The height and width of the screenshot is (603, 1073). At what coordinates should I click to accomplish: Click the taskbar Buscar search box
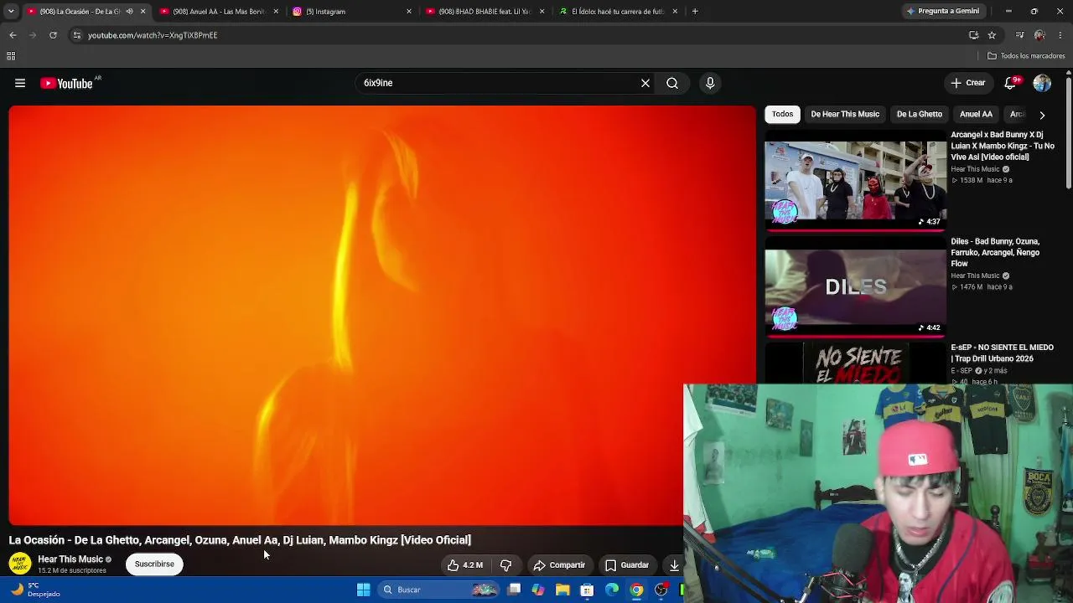click(439, 590)
